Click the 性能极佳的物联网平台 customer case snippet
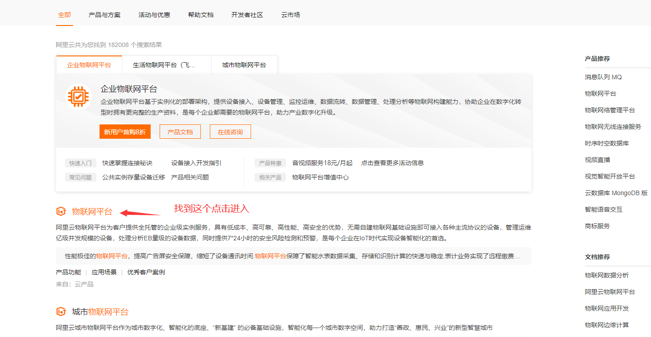Image resolution: width=651 pixels, height=337 pixels. [x=294, y=256]
